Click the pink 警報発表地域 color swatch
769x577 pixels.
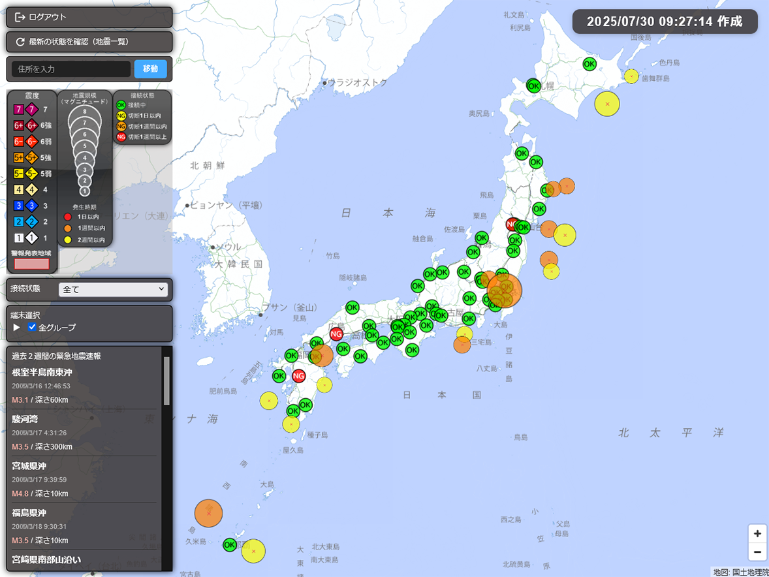click(31, 264)
